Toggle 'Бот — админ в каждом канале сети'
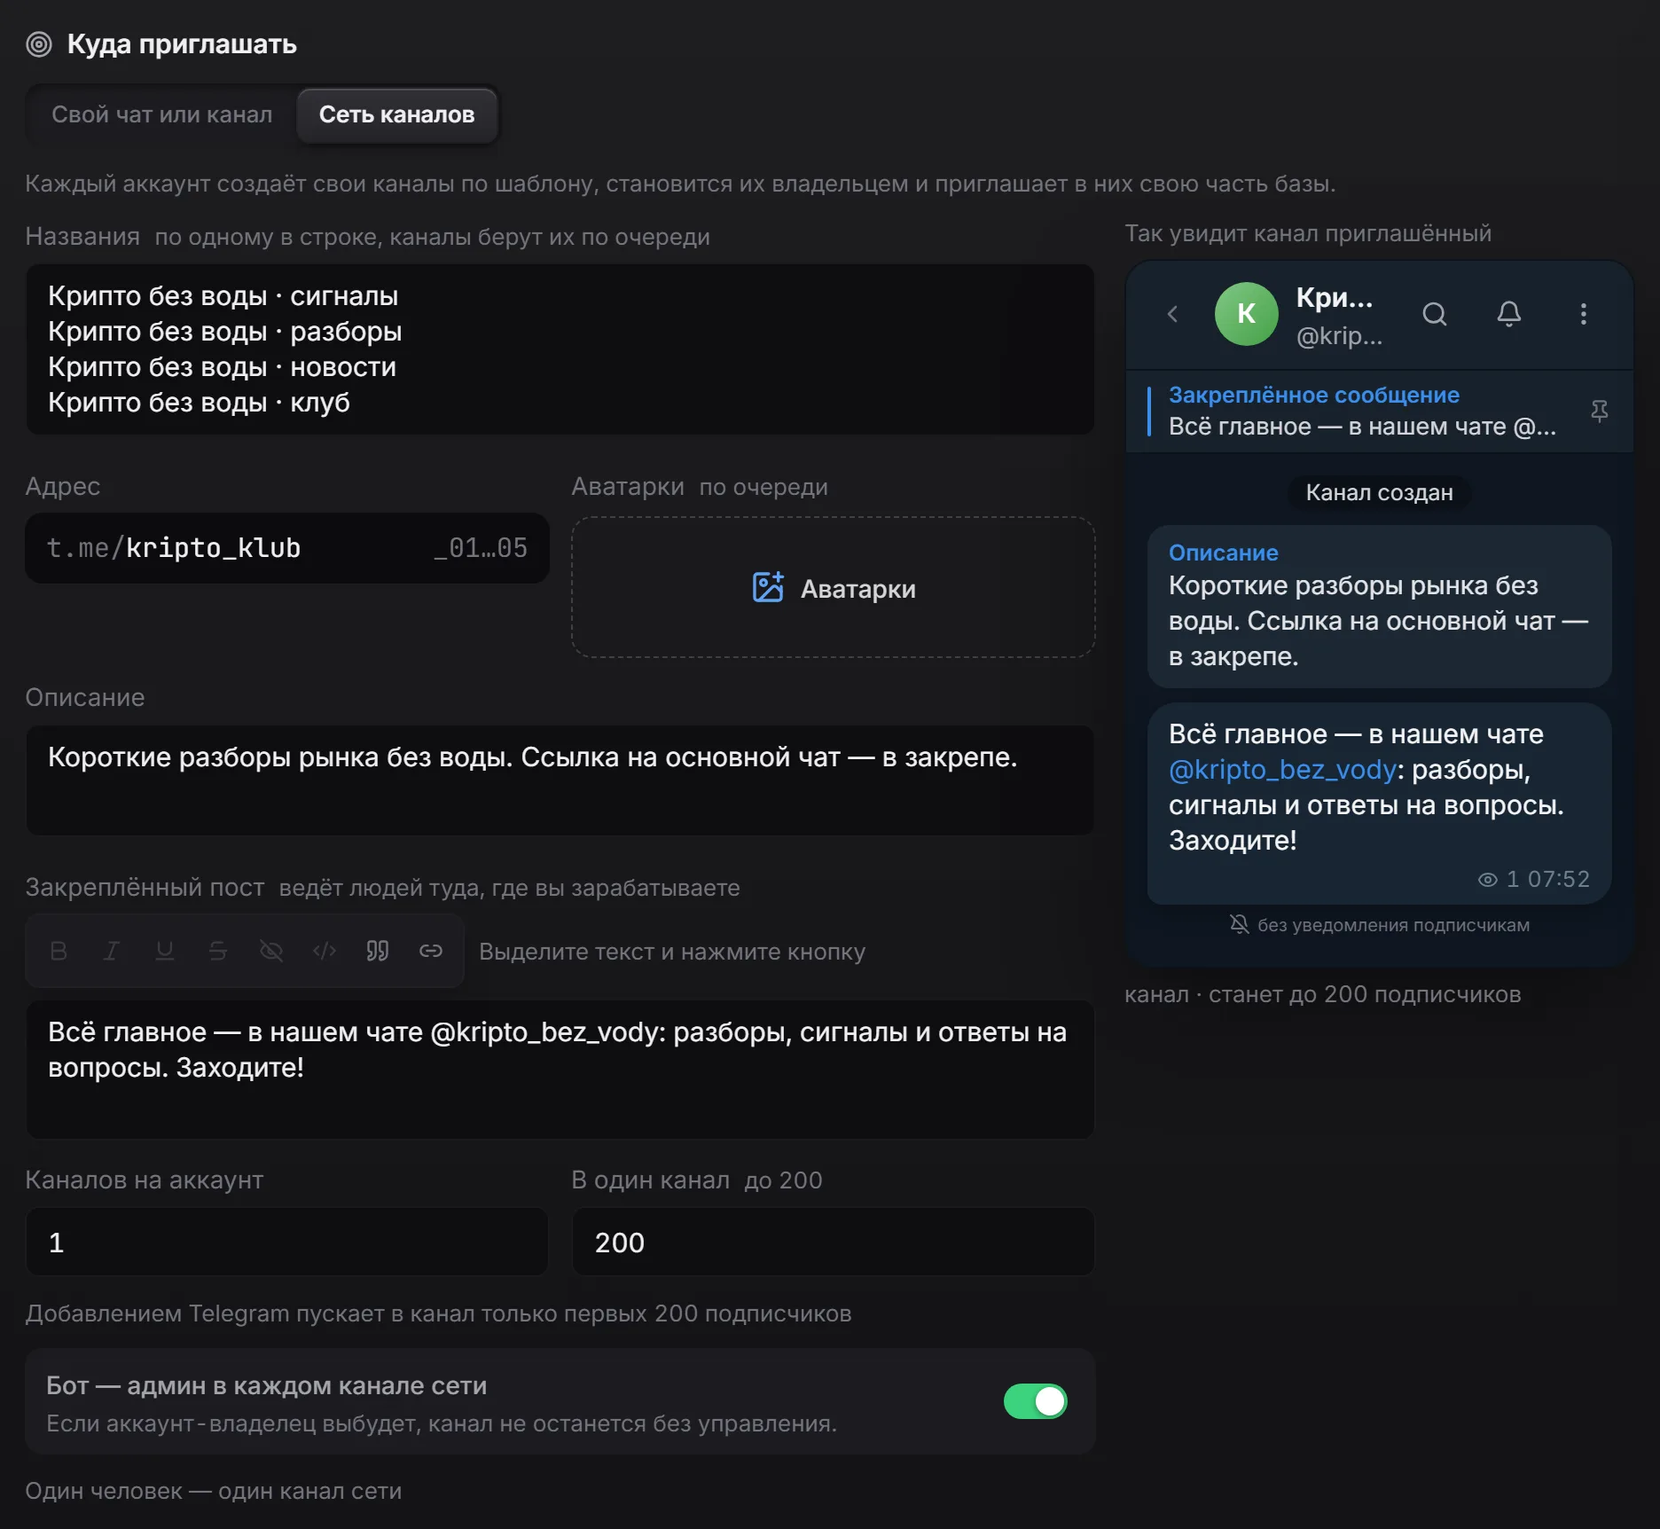 [1035, 1401]
